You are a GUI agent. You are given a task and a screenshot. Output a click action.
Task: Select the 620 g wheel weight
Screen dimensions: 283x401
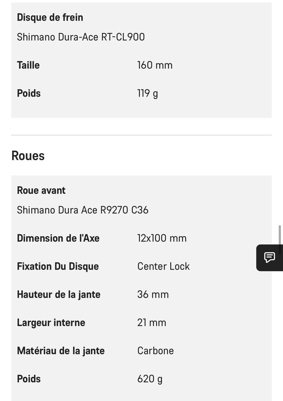pyautogui.click(x=150, y=379)
